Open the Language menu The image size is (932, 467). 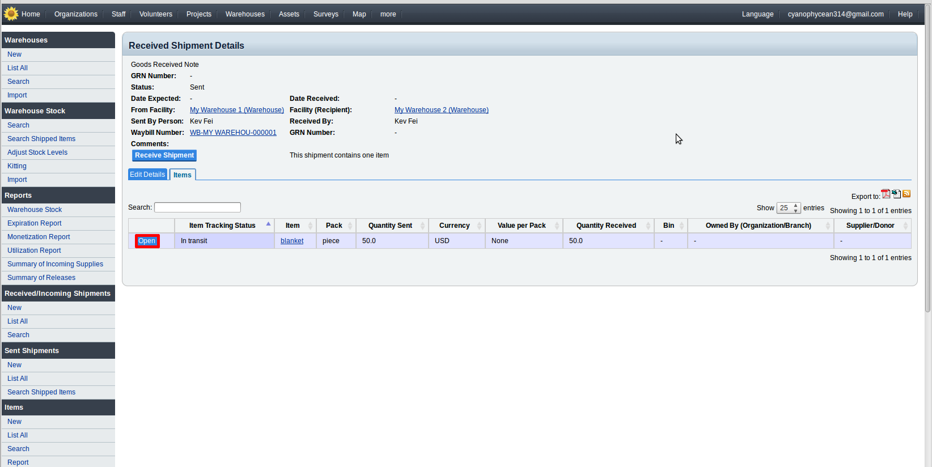point(757,14)
